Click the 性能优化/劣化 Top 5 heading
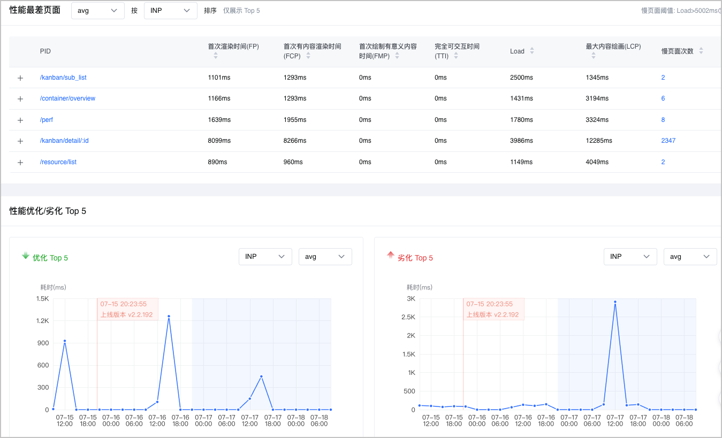Screen dimensions: 722x438 click(x=48, y=211)
